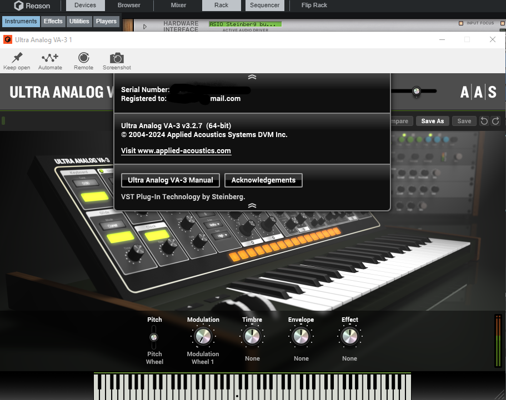Click the undo arrow icon
Viewport: 506px width, 400px height.
tap(484, 121)
